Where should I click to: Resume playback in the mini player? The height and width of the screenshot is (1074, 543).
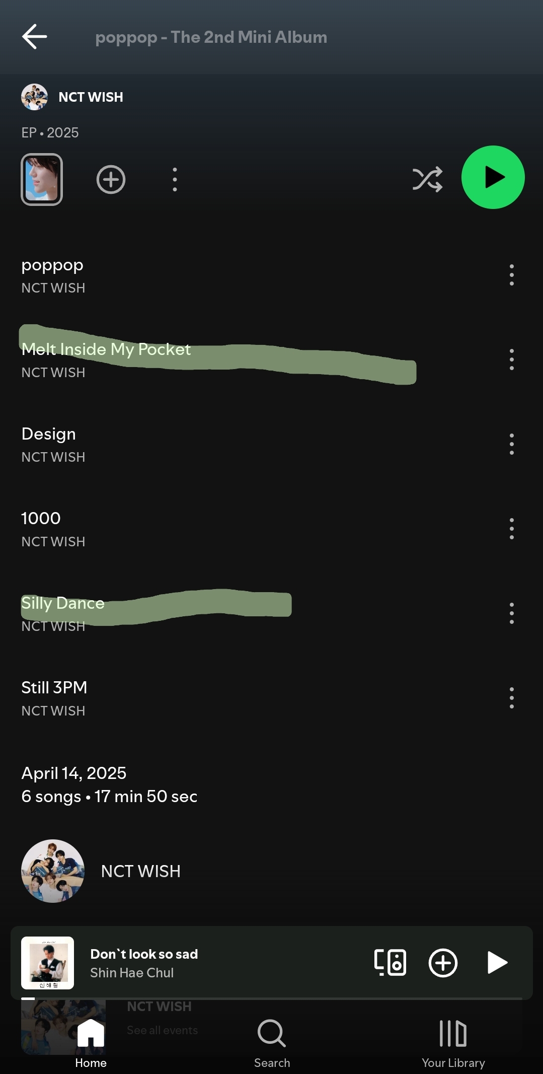point(497,963)
